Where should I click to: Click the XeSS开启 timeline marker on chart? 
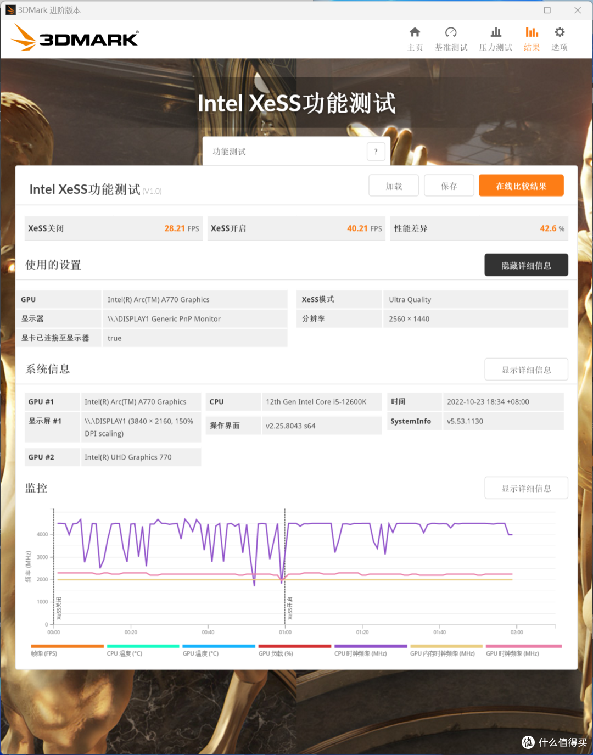point(290,608)
